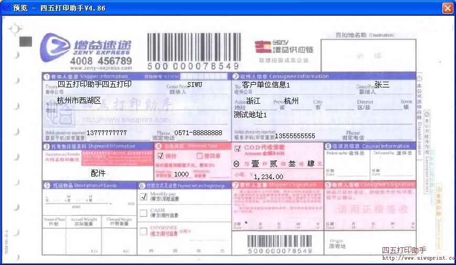Screen dimensions: 456x265
Task: Click the COD amount 1,234.00
Action: tap(269, 177)
